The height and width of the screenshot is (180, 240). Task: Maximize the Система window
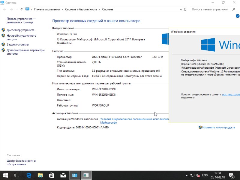pyautogui.click(x=223, y=2)
